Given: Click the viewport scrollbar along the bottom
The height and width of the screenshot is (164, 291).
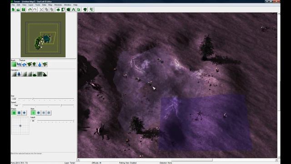Looking at the screenshot, I should click(177, 160).
